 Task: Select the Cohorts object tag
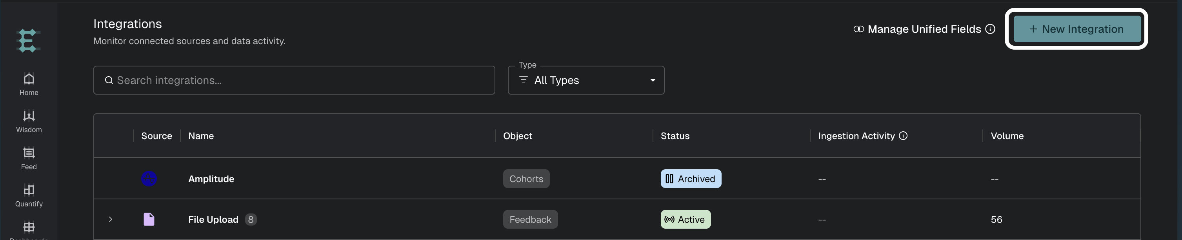tap(526, 179)
